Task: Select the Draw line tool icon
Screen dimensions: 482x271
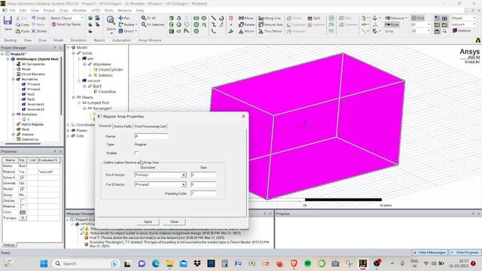Action: (x=214, y=18)
